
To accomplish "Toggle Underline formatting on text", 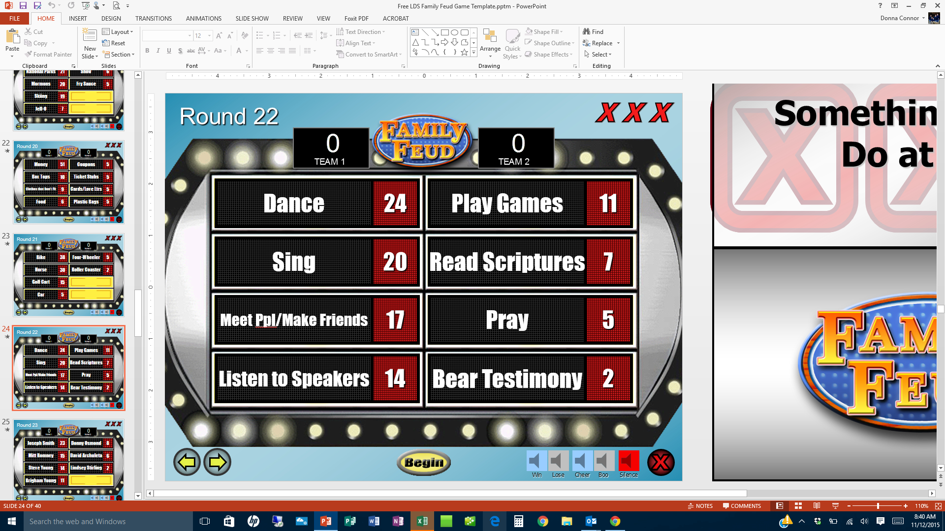I will 169,50.
